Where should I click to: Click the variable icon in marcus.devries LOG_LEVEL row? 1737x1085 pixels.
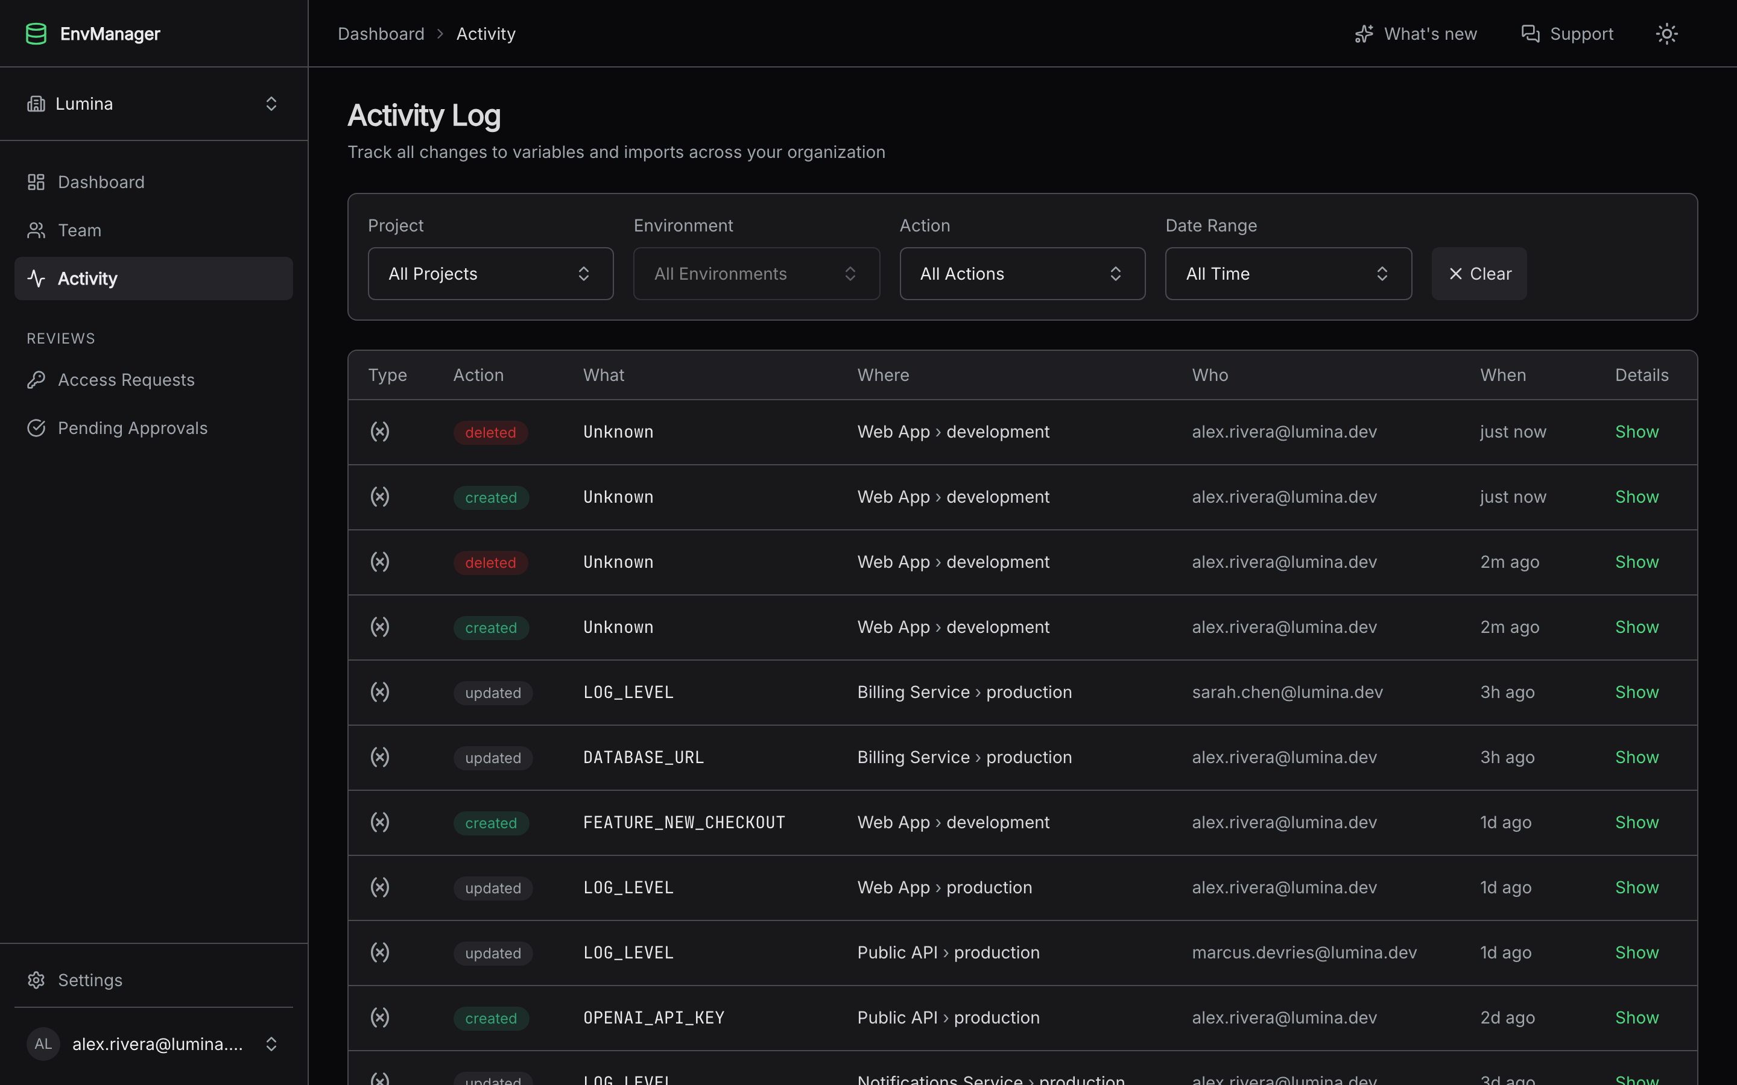[x=380, y=952]
